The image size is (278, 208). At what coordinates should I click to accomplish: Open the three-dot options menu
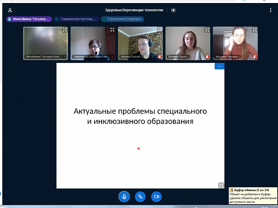(271, 10)
